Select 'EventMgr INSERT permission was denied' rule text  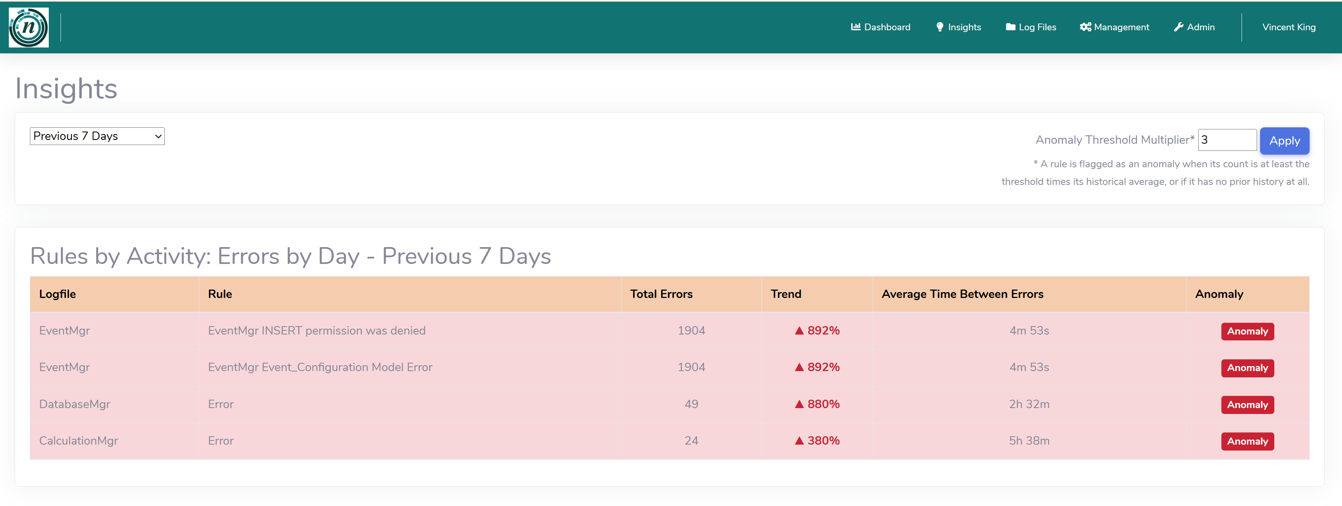pyautogui.click(x=317, y=331)
